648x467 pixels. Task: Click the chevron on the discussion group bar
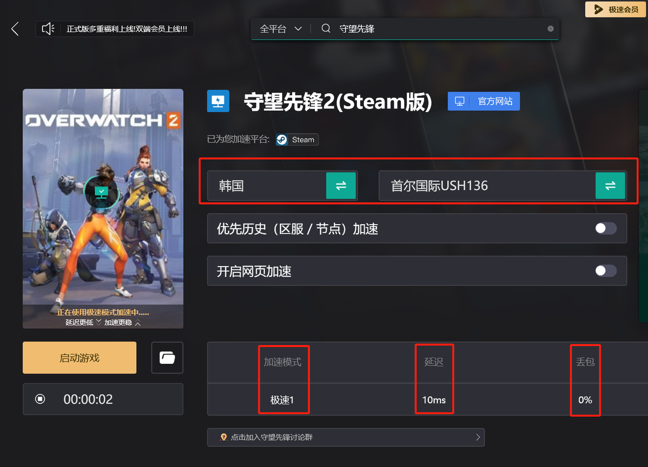coord(478,437)
